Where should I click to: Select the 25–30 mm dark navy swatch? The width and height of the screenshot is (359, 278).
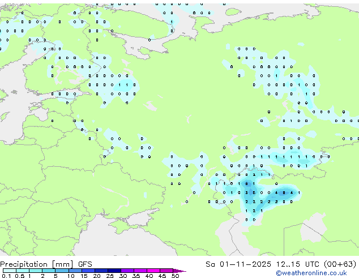click(114, 271)
